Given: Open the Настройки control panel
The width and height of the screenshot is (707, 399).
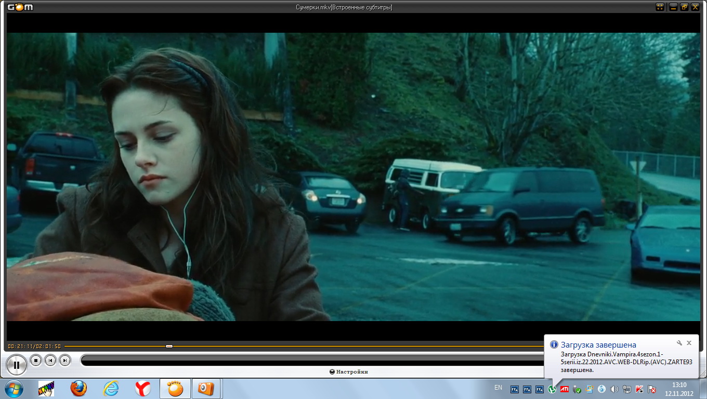Looking at the screenshot, I should pyautogui.click(x=349, y=371).
